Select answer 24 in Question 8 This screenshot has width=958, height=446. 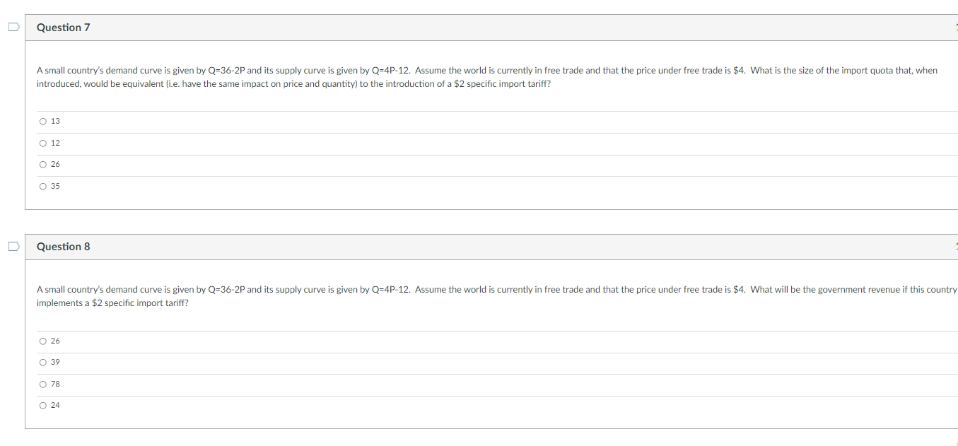click(x=42, y=405)
